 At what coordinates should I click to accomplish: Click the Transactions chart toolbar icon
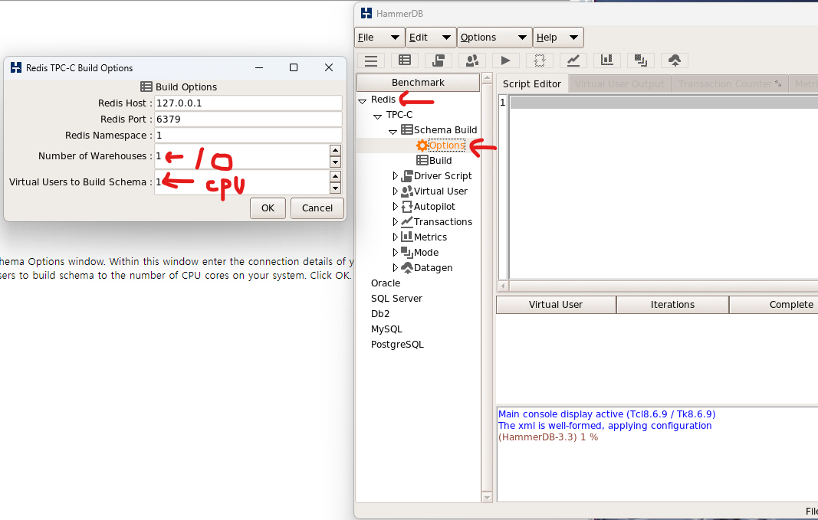(573, 60)
